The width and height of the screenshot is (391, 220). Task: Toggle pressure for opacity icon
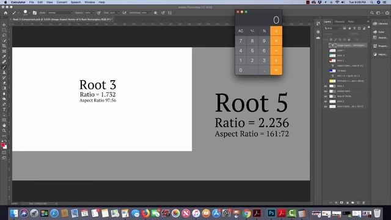click(x=99, y=13)
